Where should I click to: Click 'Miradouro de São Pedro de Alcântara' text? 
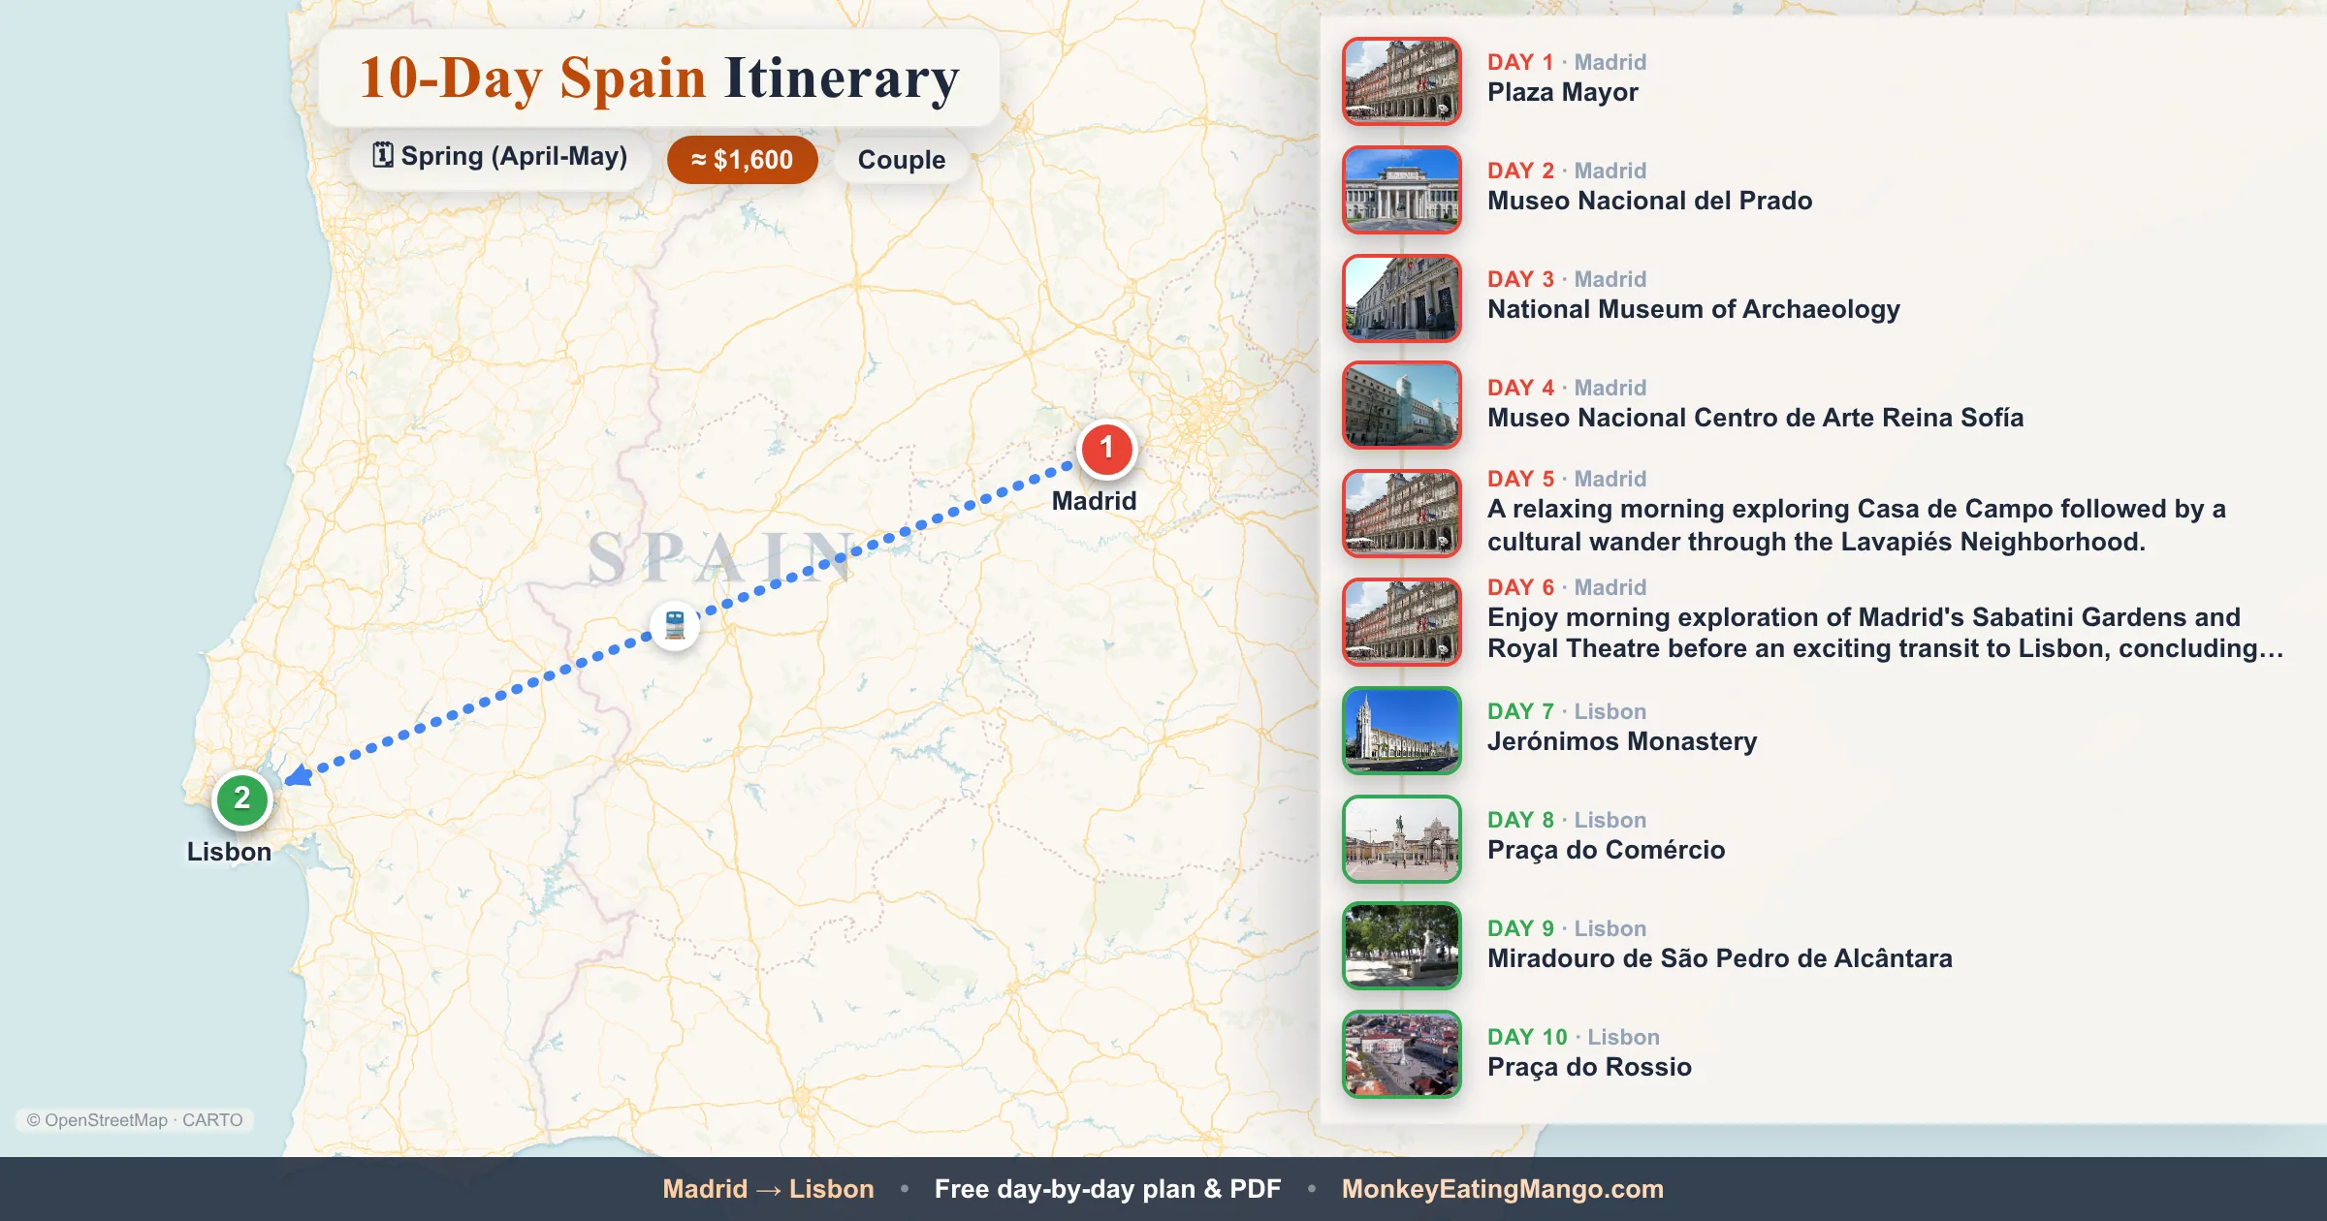[x=1720, y=958]
